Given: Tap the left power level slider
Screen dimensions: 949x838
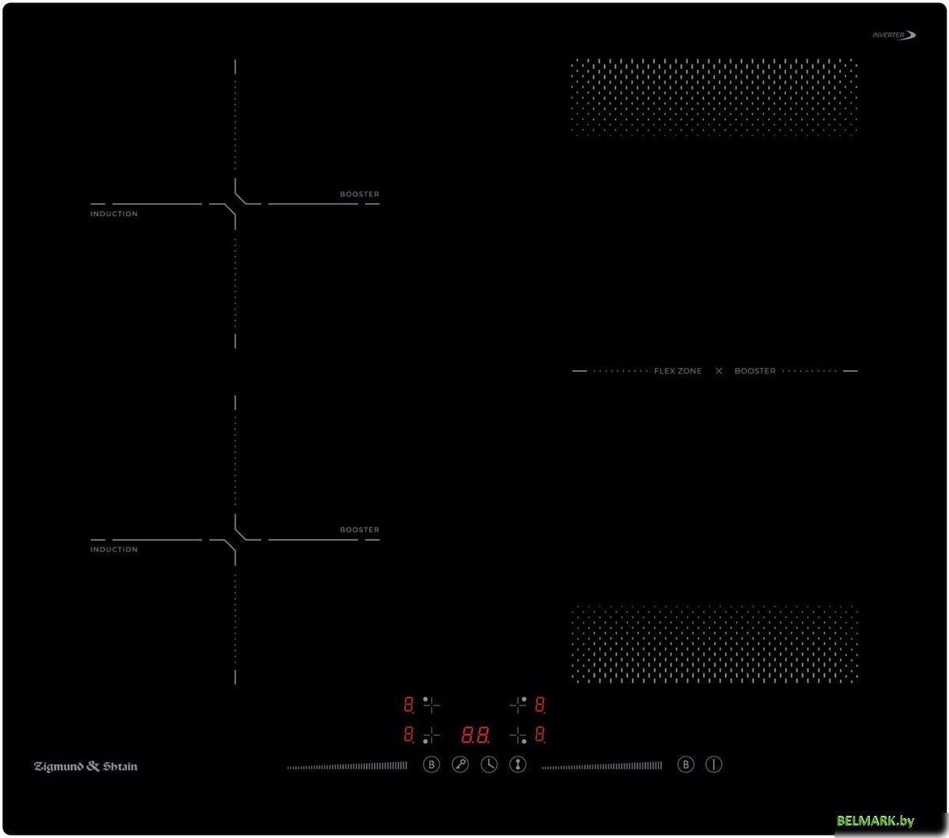Looking at the screenshot, I should coord(347,765).
